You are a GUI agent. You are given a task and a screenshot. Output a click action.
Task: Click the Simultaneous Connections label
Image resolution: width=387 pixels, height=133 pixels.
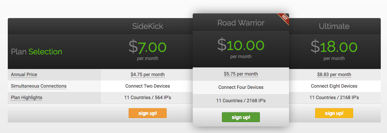39,86
